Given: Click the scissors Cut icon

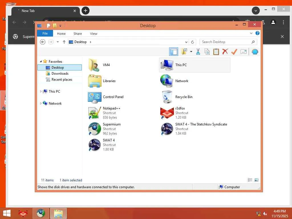Looking at the screenshot, I should tap(198, 52).
